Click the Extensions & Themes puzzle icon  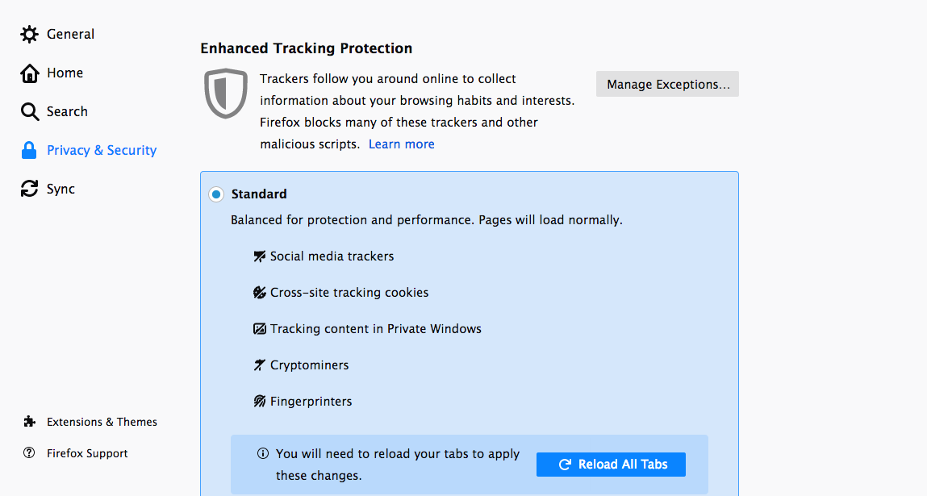click(30, 422)
